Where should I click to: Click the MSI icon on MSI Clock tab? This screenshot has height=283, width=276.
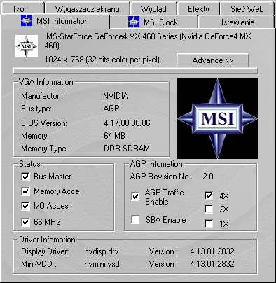pyautogui.click(x=134, y=22)
